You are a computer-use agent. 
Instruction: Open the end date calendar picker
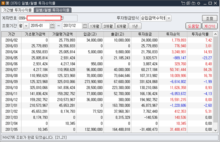85,26
